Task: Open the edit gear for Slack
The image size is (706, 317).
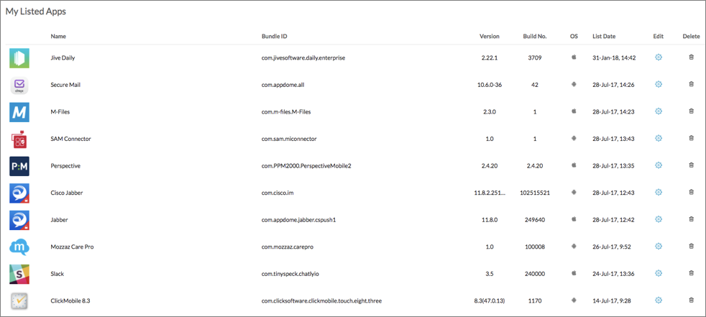Action: 659,273
